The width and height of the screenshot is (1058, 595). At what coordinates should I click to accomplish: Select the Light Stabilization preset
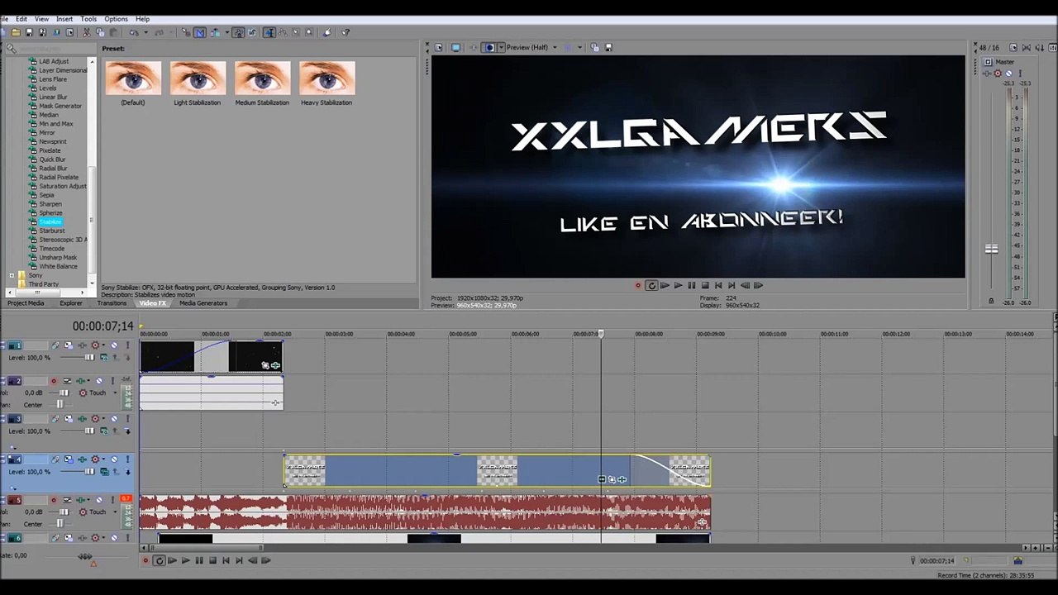198,83
